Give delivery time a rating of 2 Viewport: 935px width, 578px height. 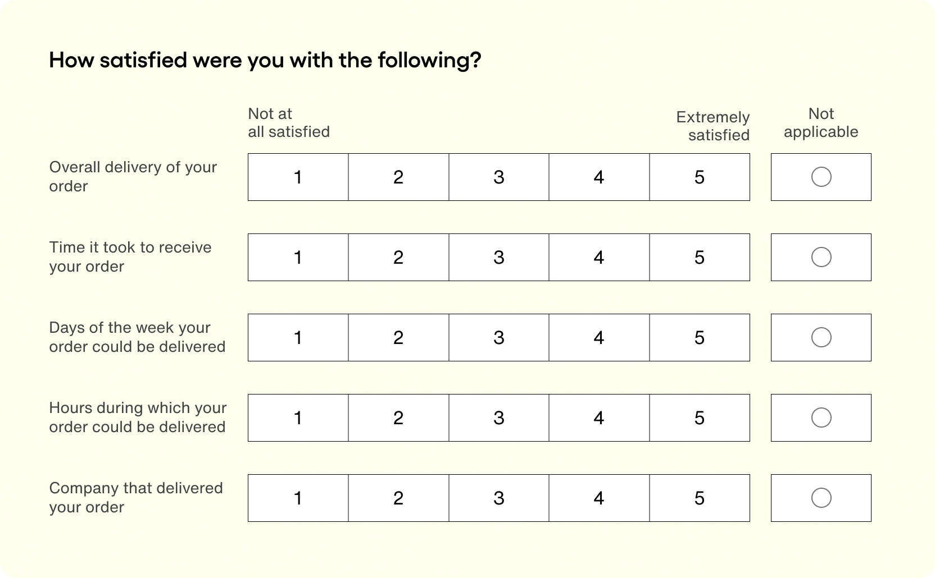398,257
